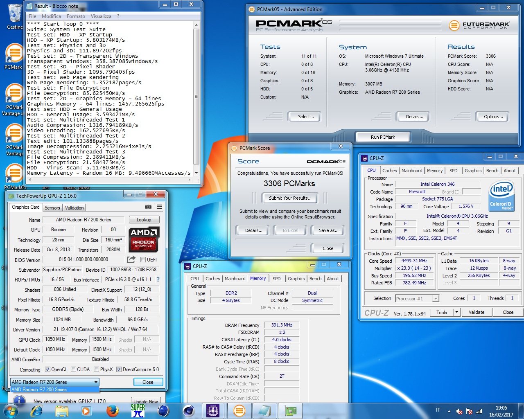Viewport: 524px width, 419px height.
Task: Switch to Notepad taskbar button
Action: pos(264,410)
